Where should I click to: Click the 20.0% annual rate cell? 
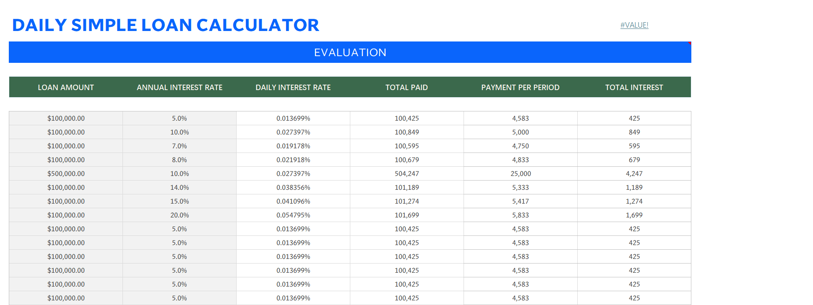coord(180,215)
